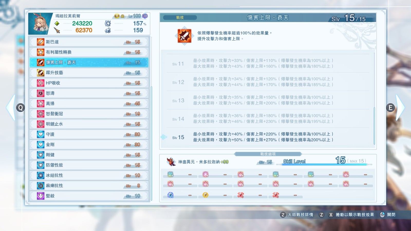Viewport: 411px width, 231px height.
Task: Click the 戰技 tab label
Action: (x=180, y=17)
